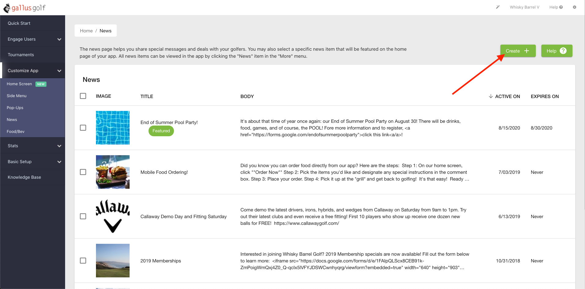Click the sort arrow beside Active On
This screenshot has height=289, width=585.
(x=491, y=96)
